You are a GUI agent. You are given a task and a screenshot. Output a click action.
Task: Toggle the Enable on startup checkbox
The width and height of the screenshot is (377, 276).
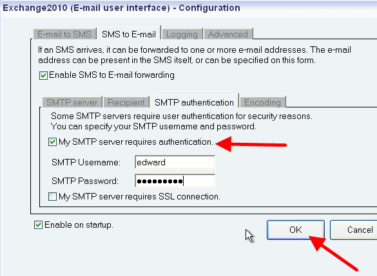pos(38,225)
